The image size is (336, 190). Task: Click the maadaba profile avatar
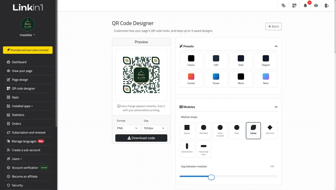pos(28,24)
